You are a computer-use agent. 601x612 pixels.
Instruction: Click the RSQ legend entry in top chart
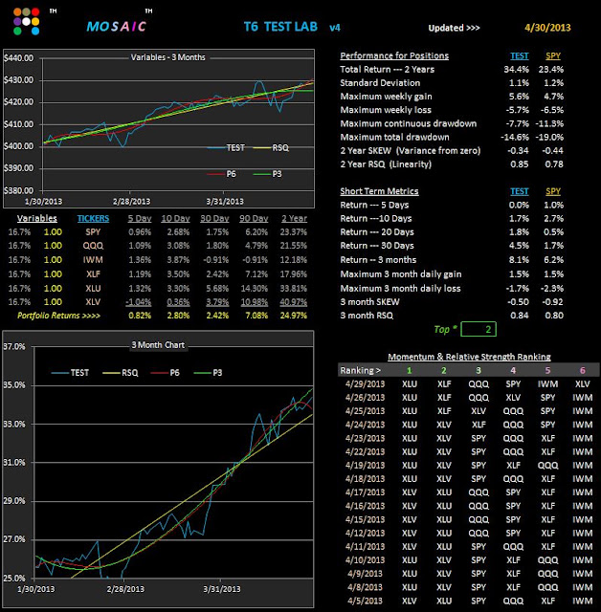tap(272, 148)
